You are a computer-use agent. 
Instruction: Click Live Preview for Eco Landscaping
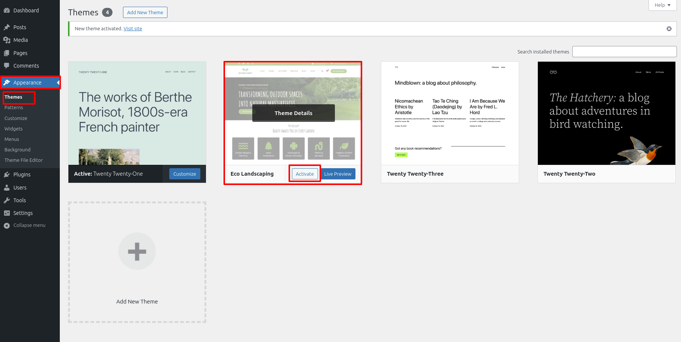point(338,174)
